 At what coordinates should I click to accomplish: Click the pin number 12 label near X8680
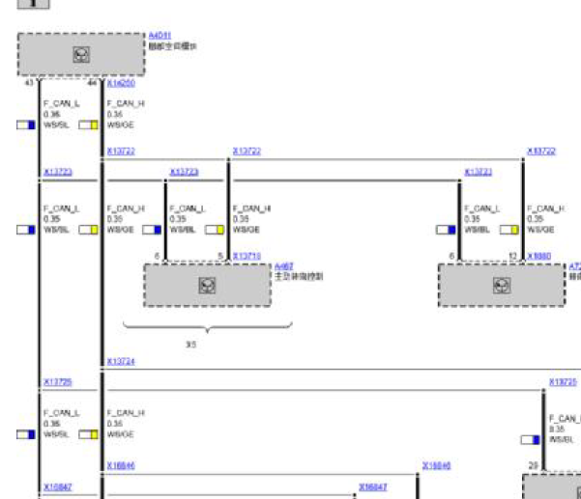(512, 256)
